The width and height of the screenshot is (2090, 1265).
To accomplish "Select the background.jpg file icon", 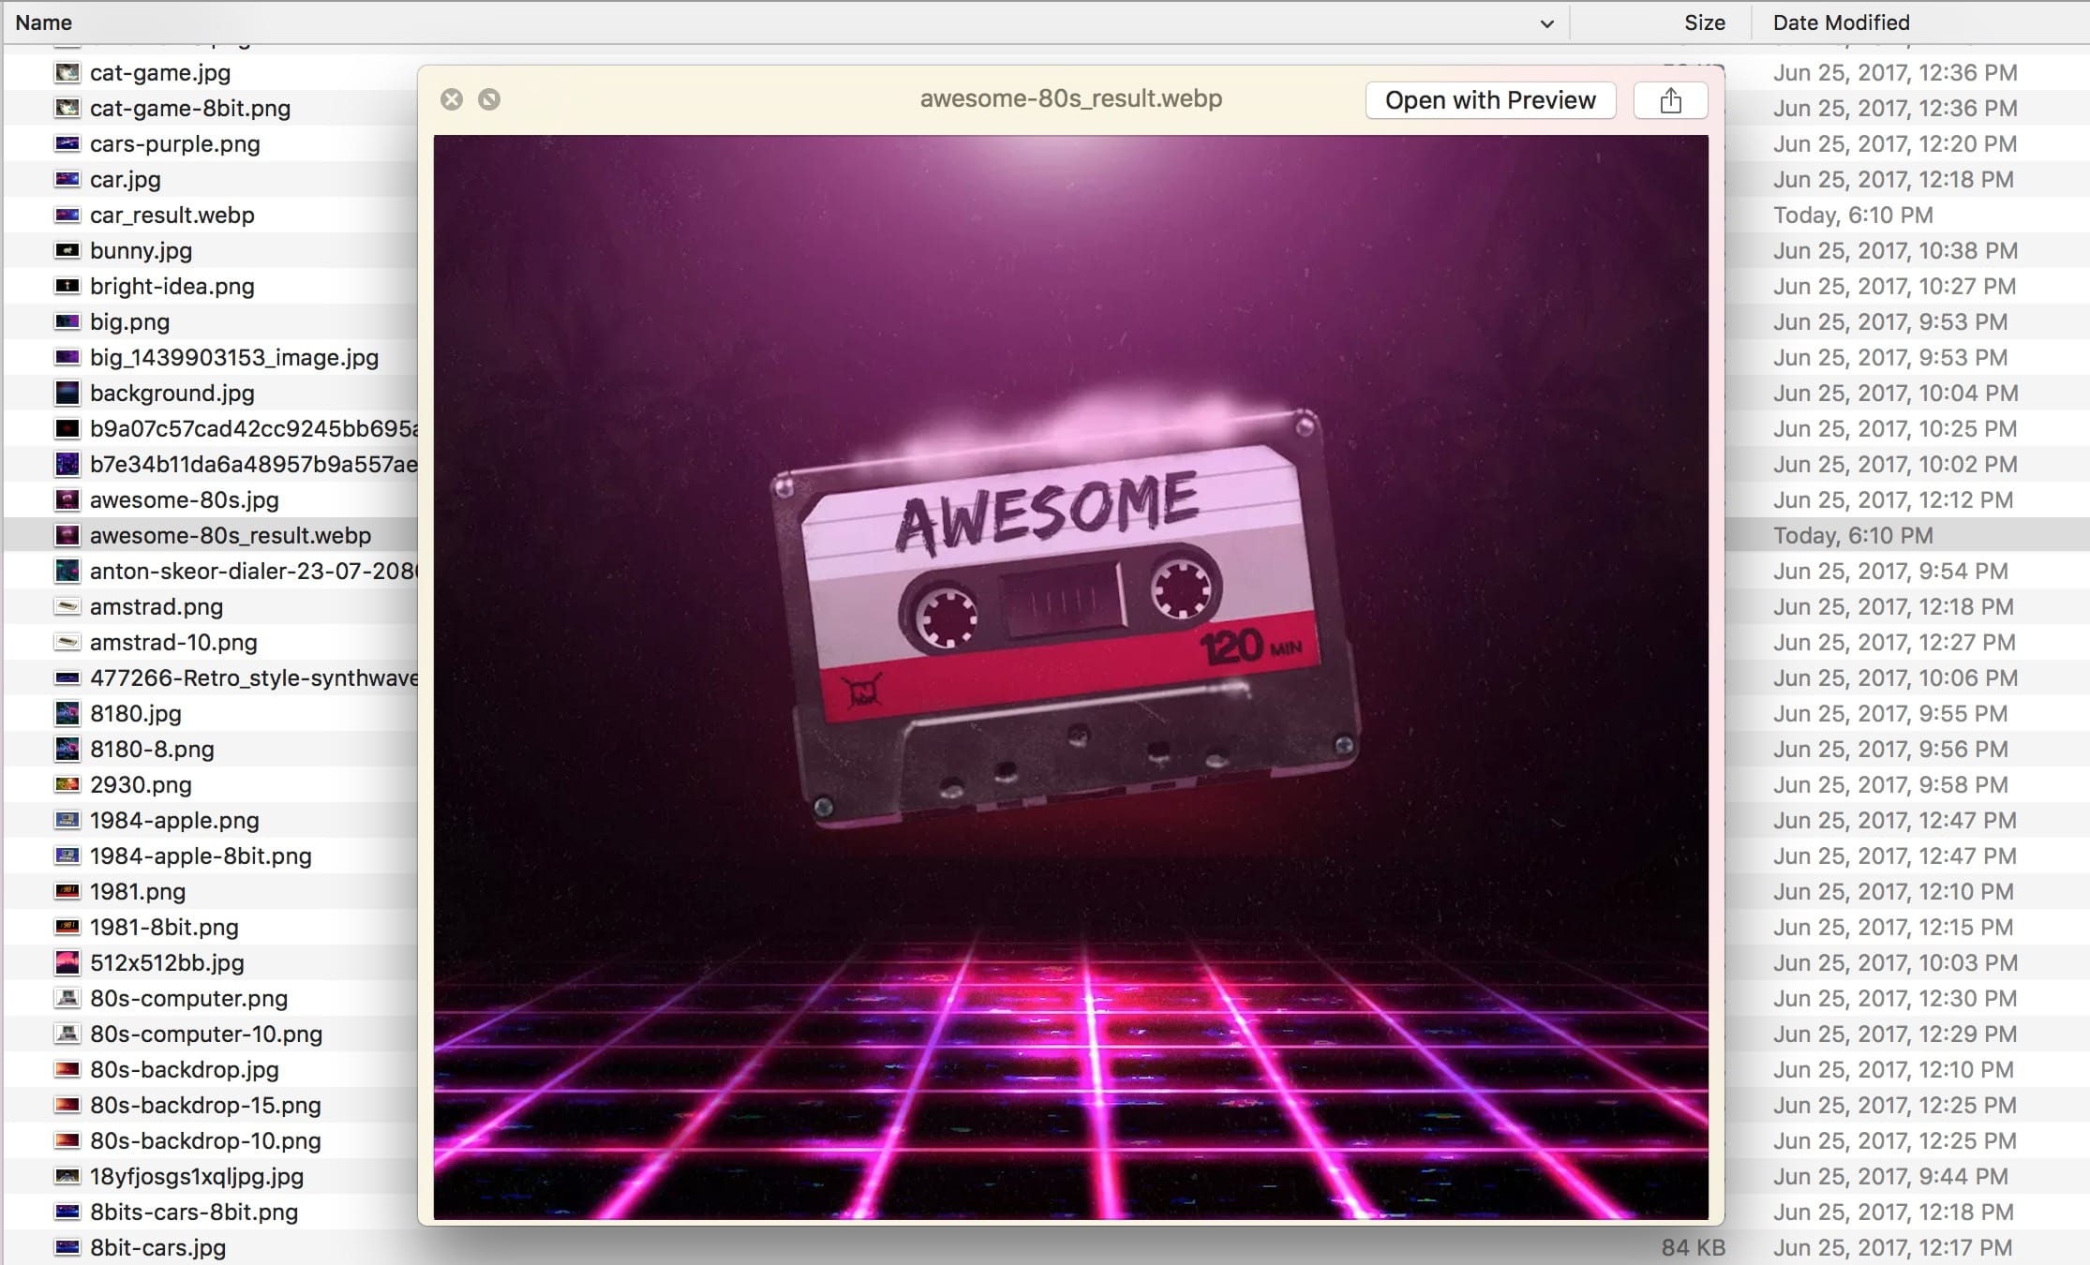I will tap(67, 393).
